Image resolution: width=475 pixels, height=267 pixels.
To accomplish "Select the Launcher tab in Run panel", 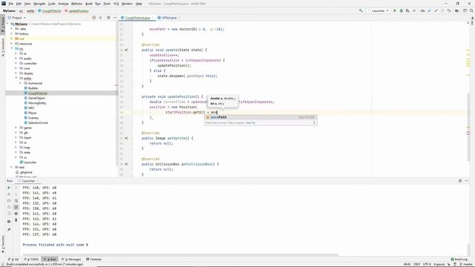I will pos(28,181).
